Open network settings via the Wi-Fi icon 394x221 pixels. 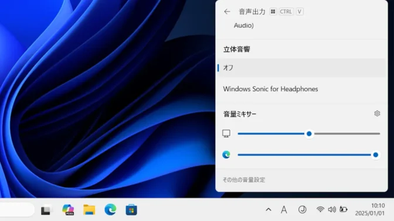coord(320,209)
